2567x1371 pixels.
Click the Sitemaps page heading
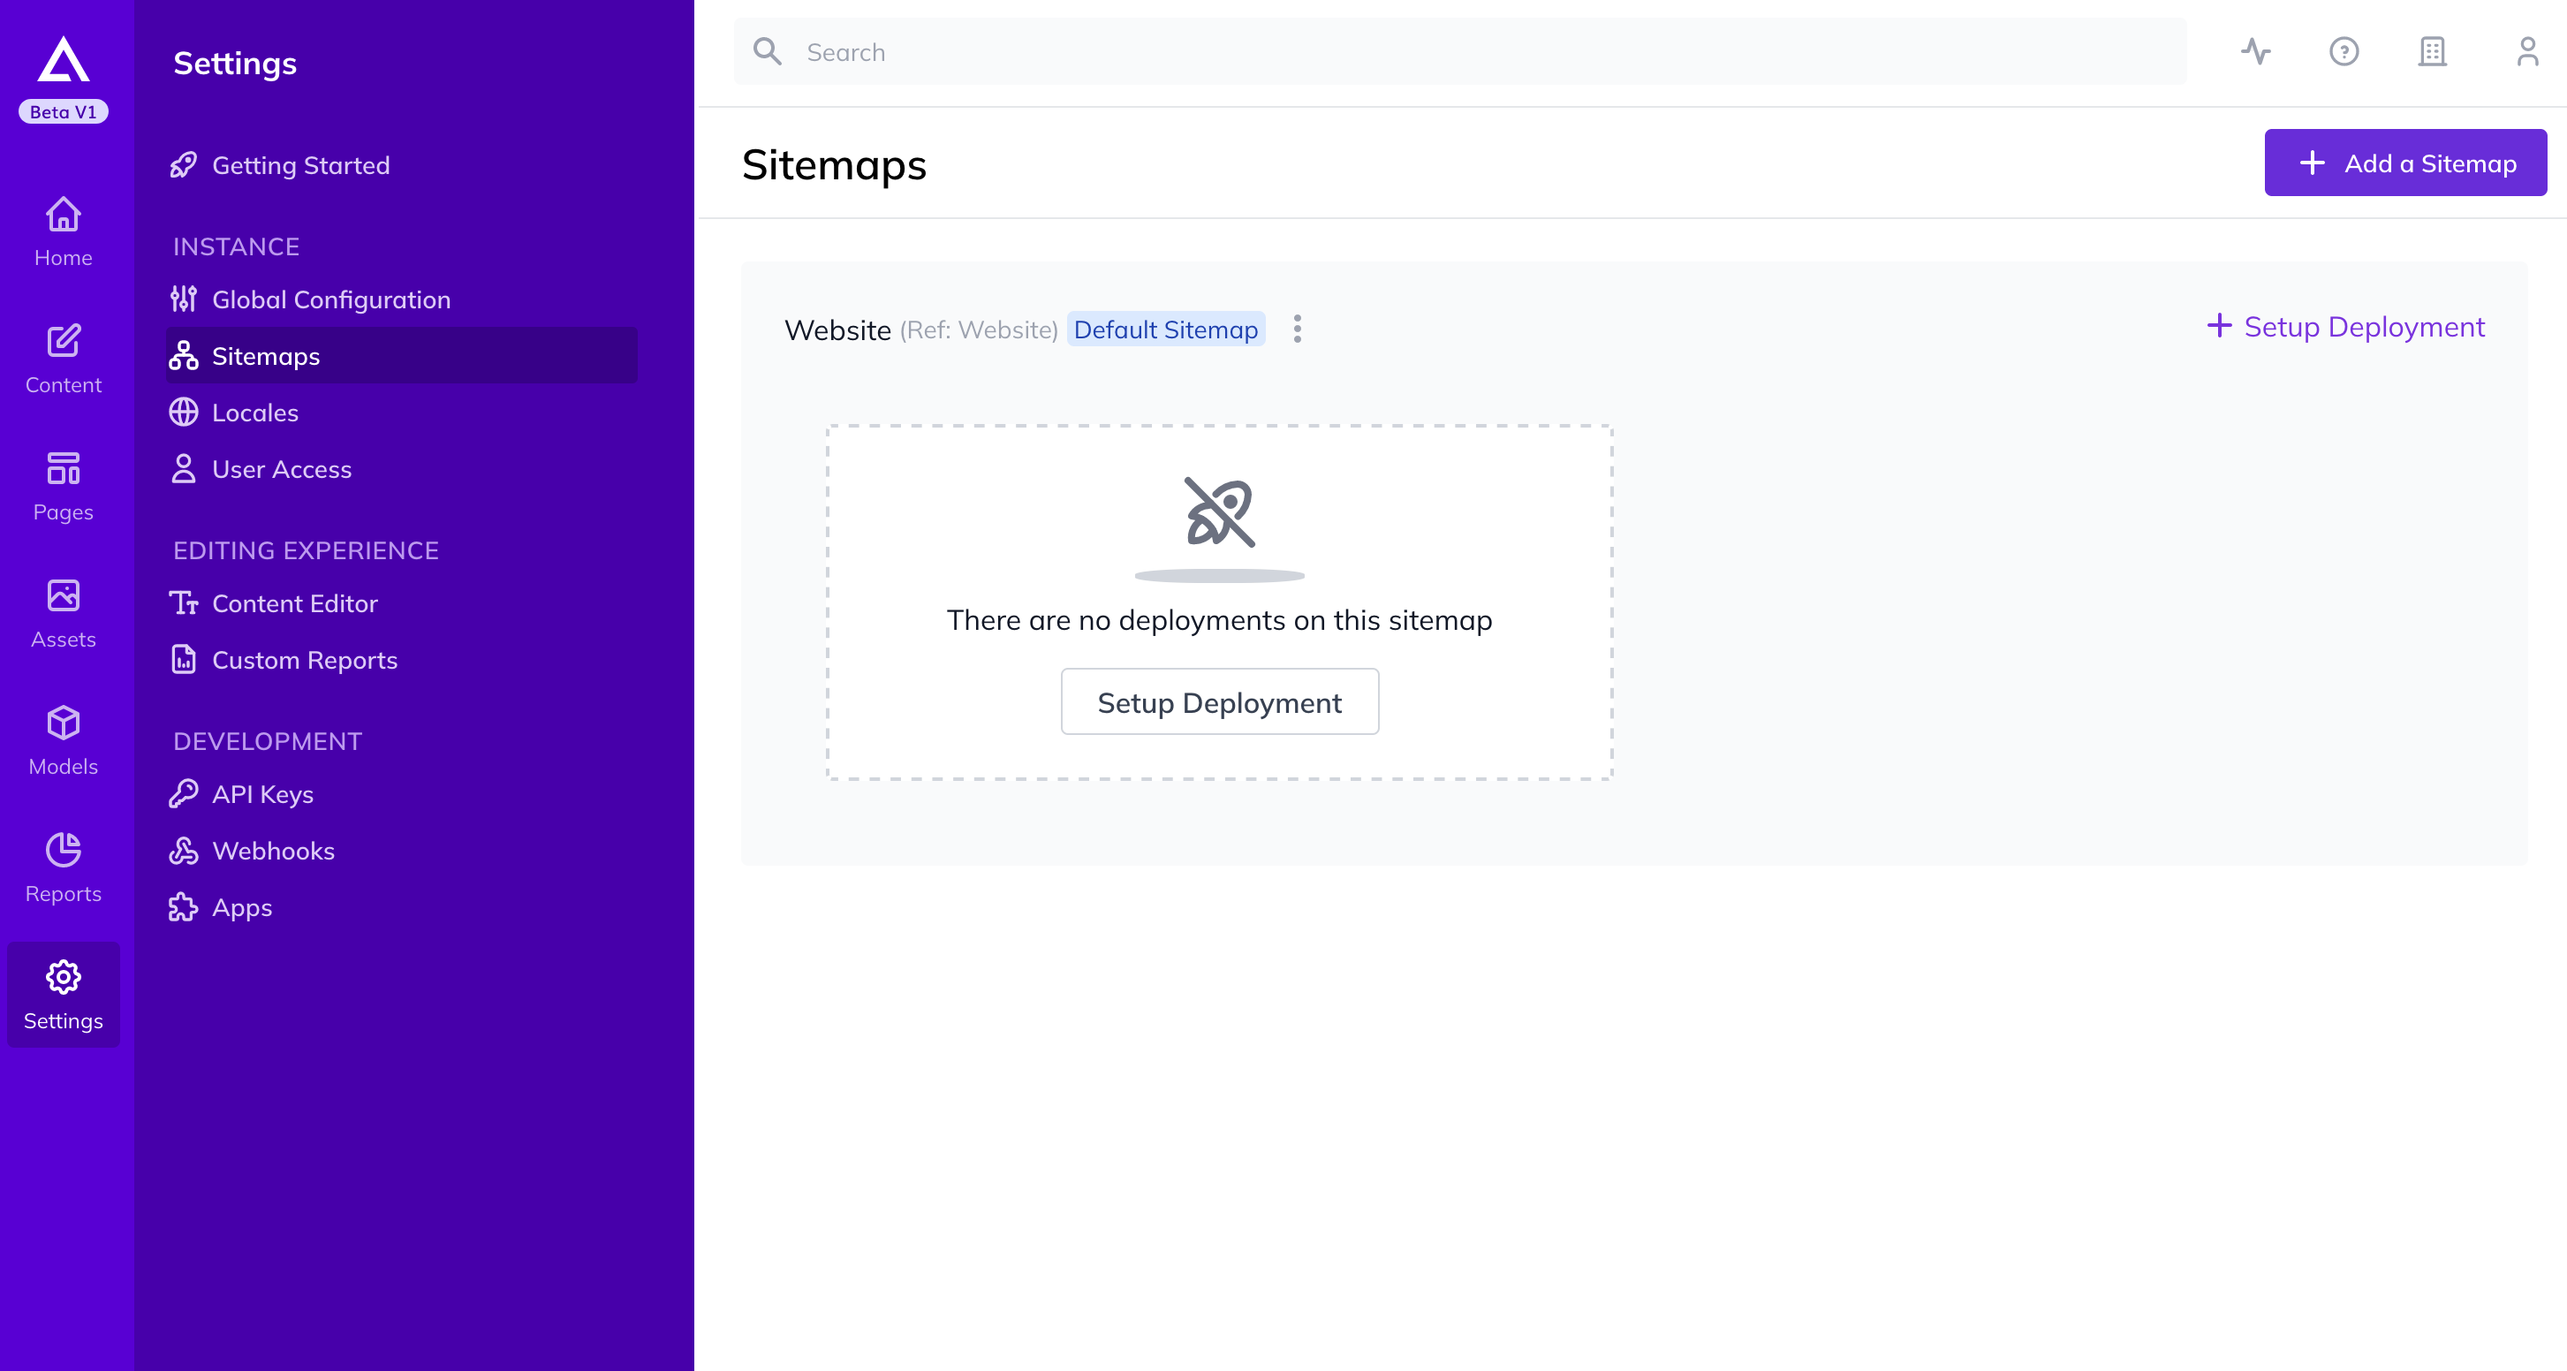click(x=834, y=165)
